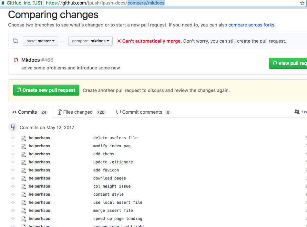Open the compare: mkdocs branch dropdown
The image size is (307, 227).
(90, 41)
